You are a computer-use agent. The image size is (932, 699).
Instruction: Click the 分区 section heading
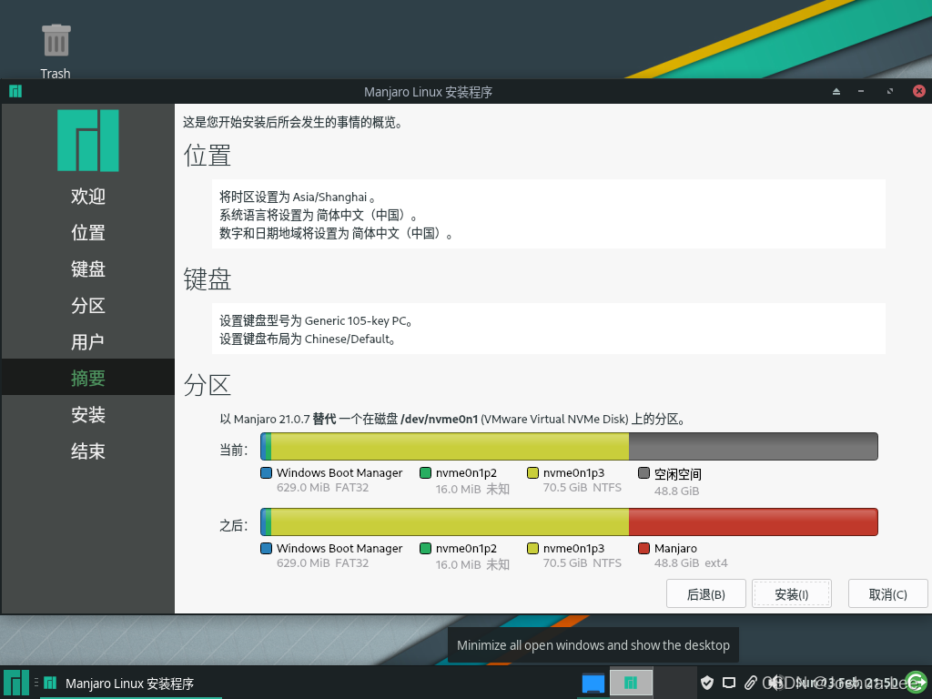point(207,385)
